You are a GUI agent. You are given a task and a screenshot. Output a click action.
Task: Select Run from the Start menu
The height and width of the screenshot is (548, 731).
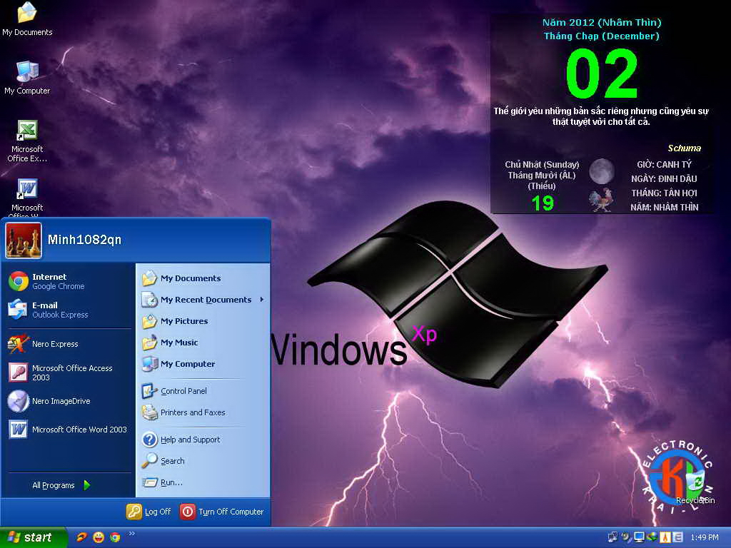pyautogui.click(x=171, y=482)
